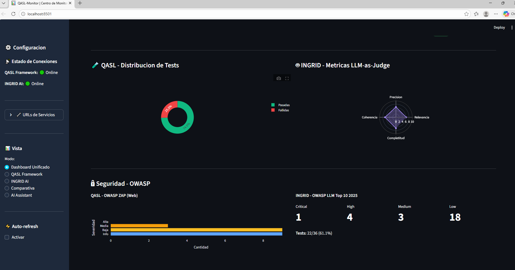Open the Streamlit three-dot options menu

click(512, 27)
